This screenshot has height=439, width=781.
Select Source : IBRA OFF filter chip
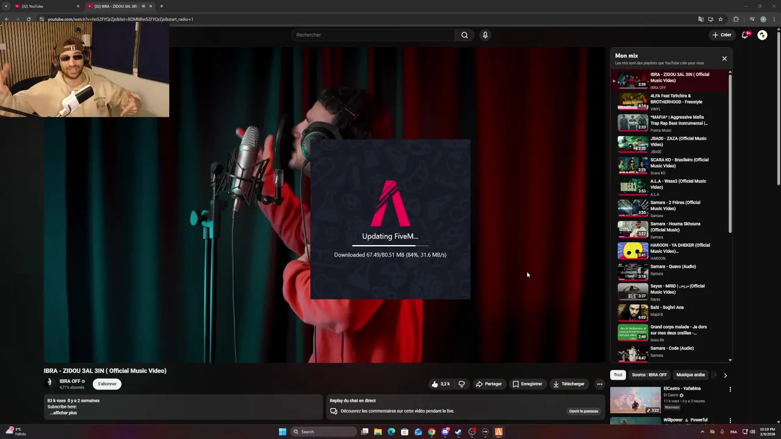coord(649,375)
